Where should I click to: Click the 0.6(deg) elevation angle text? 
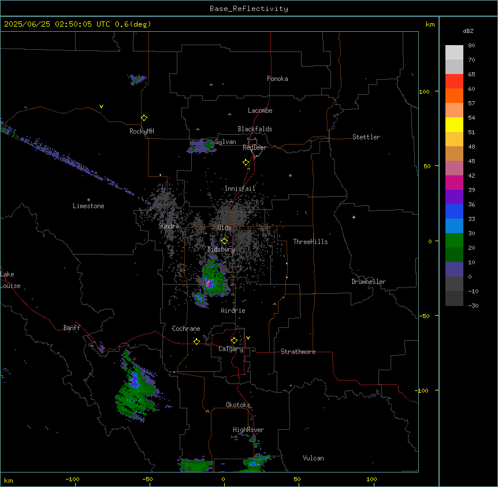coord(133,24)
